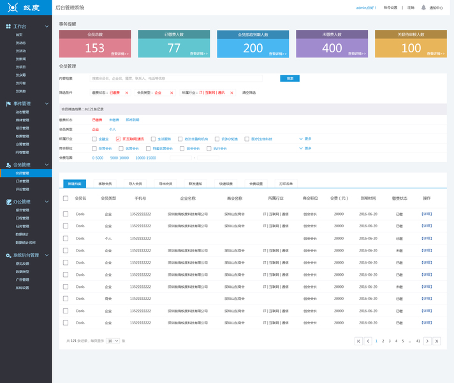Select the 0-5000 fee range

click(98, 158)
